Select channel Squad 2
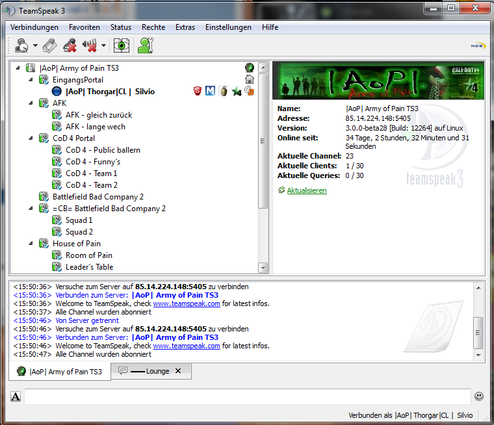The width and height of the screenshot is (494, 425). tap(79, 231)
